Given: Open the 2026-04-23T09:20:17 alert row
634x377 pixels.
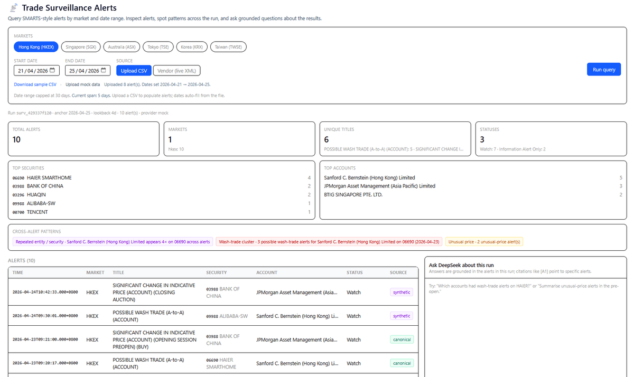Looking at the screenshot, I should (214, 363).
